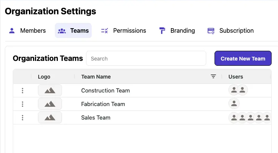
Task: Go to the Subscription tab
Action: click(231, 31)
